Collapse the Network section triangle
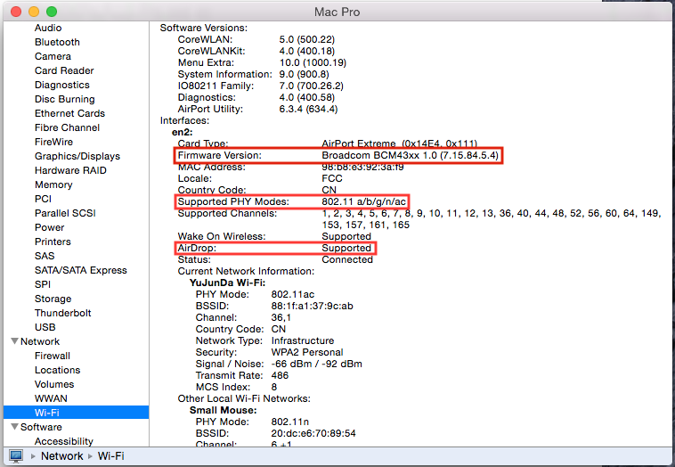675x467 pixels. pyautogui.click(x=14, y=341)
